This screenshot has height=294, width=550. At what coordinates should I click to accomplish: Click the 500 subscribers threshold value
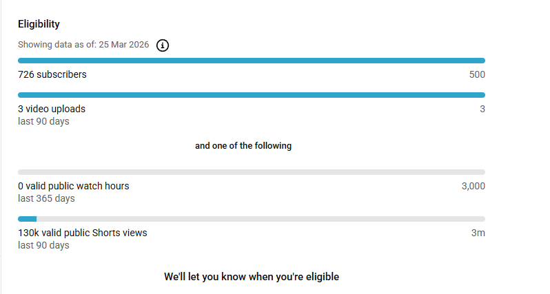pos(477,74)
